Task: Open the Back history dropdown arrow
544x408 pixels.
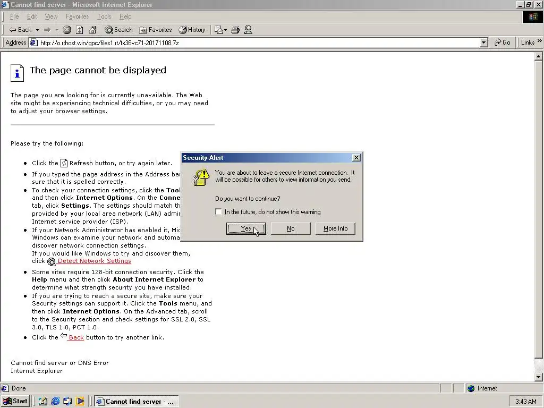Action: pos(37,30)
